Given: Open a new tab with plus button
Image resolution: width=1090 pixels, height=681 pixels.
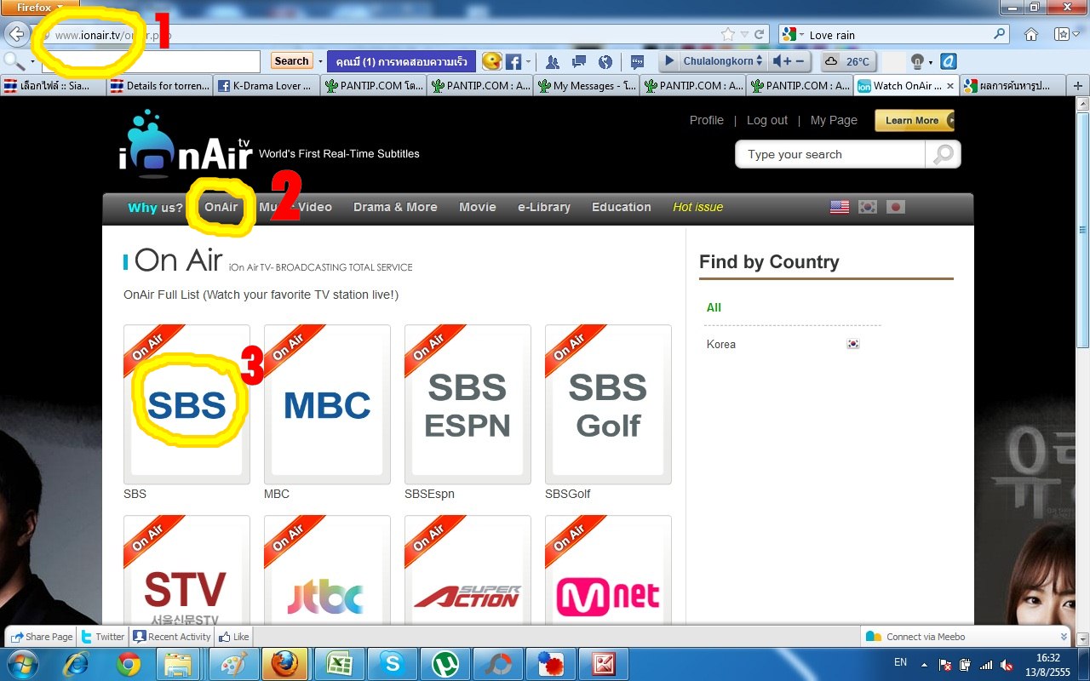Looking at the screenshot, I should 1078,86.
